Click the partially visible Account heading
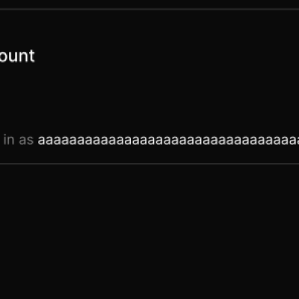 pyautogui.click(x=17, y=56)
